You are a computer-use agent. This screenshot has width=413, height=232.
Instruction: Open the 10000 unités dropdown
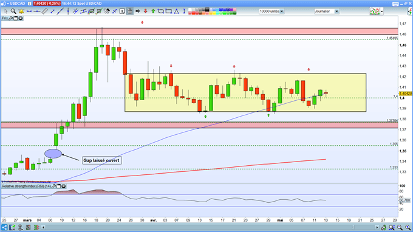(282, 12)
